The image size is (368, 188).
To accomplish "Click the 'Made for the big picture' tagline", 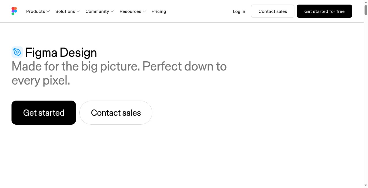I will pos(119,73).
